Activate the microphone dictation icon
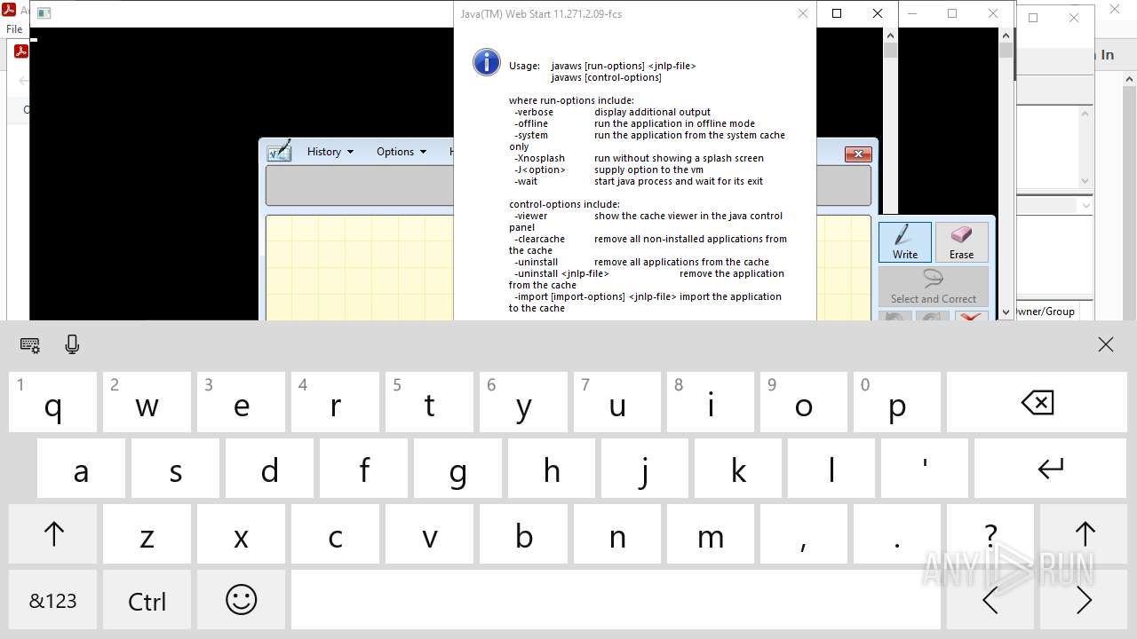This screenshot has width=1137, height=639. 73,345
